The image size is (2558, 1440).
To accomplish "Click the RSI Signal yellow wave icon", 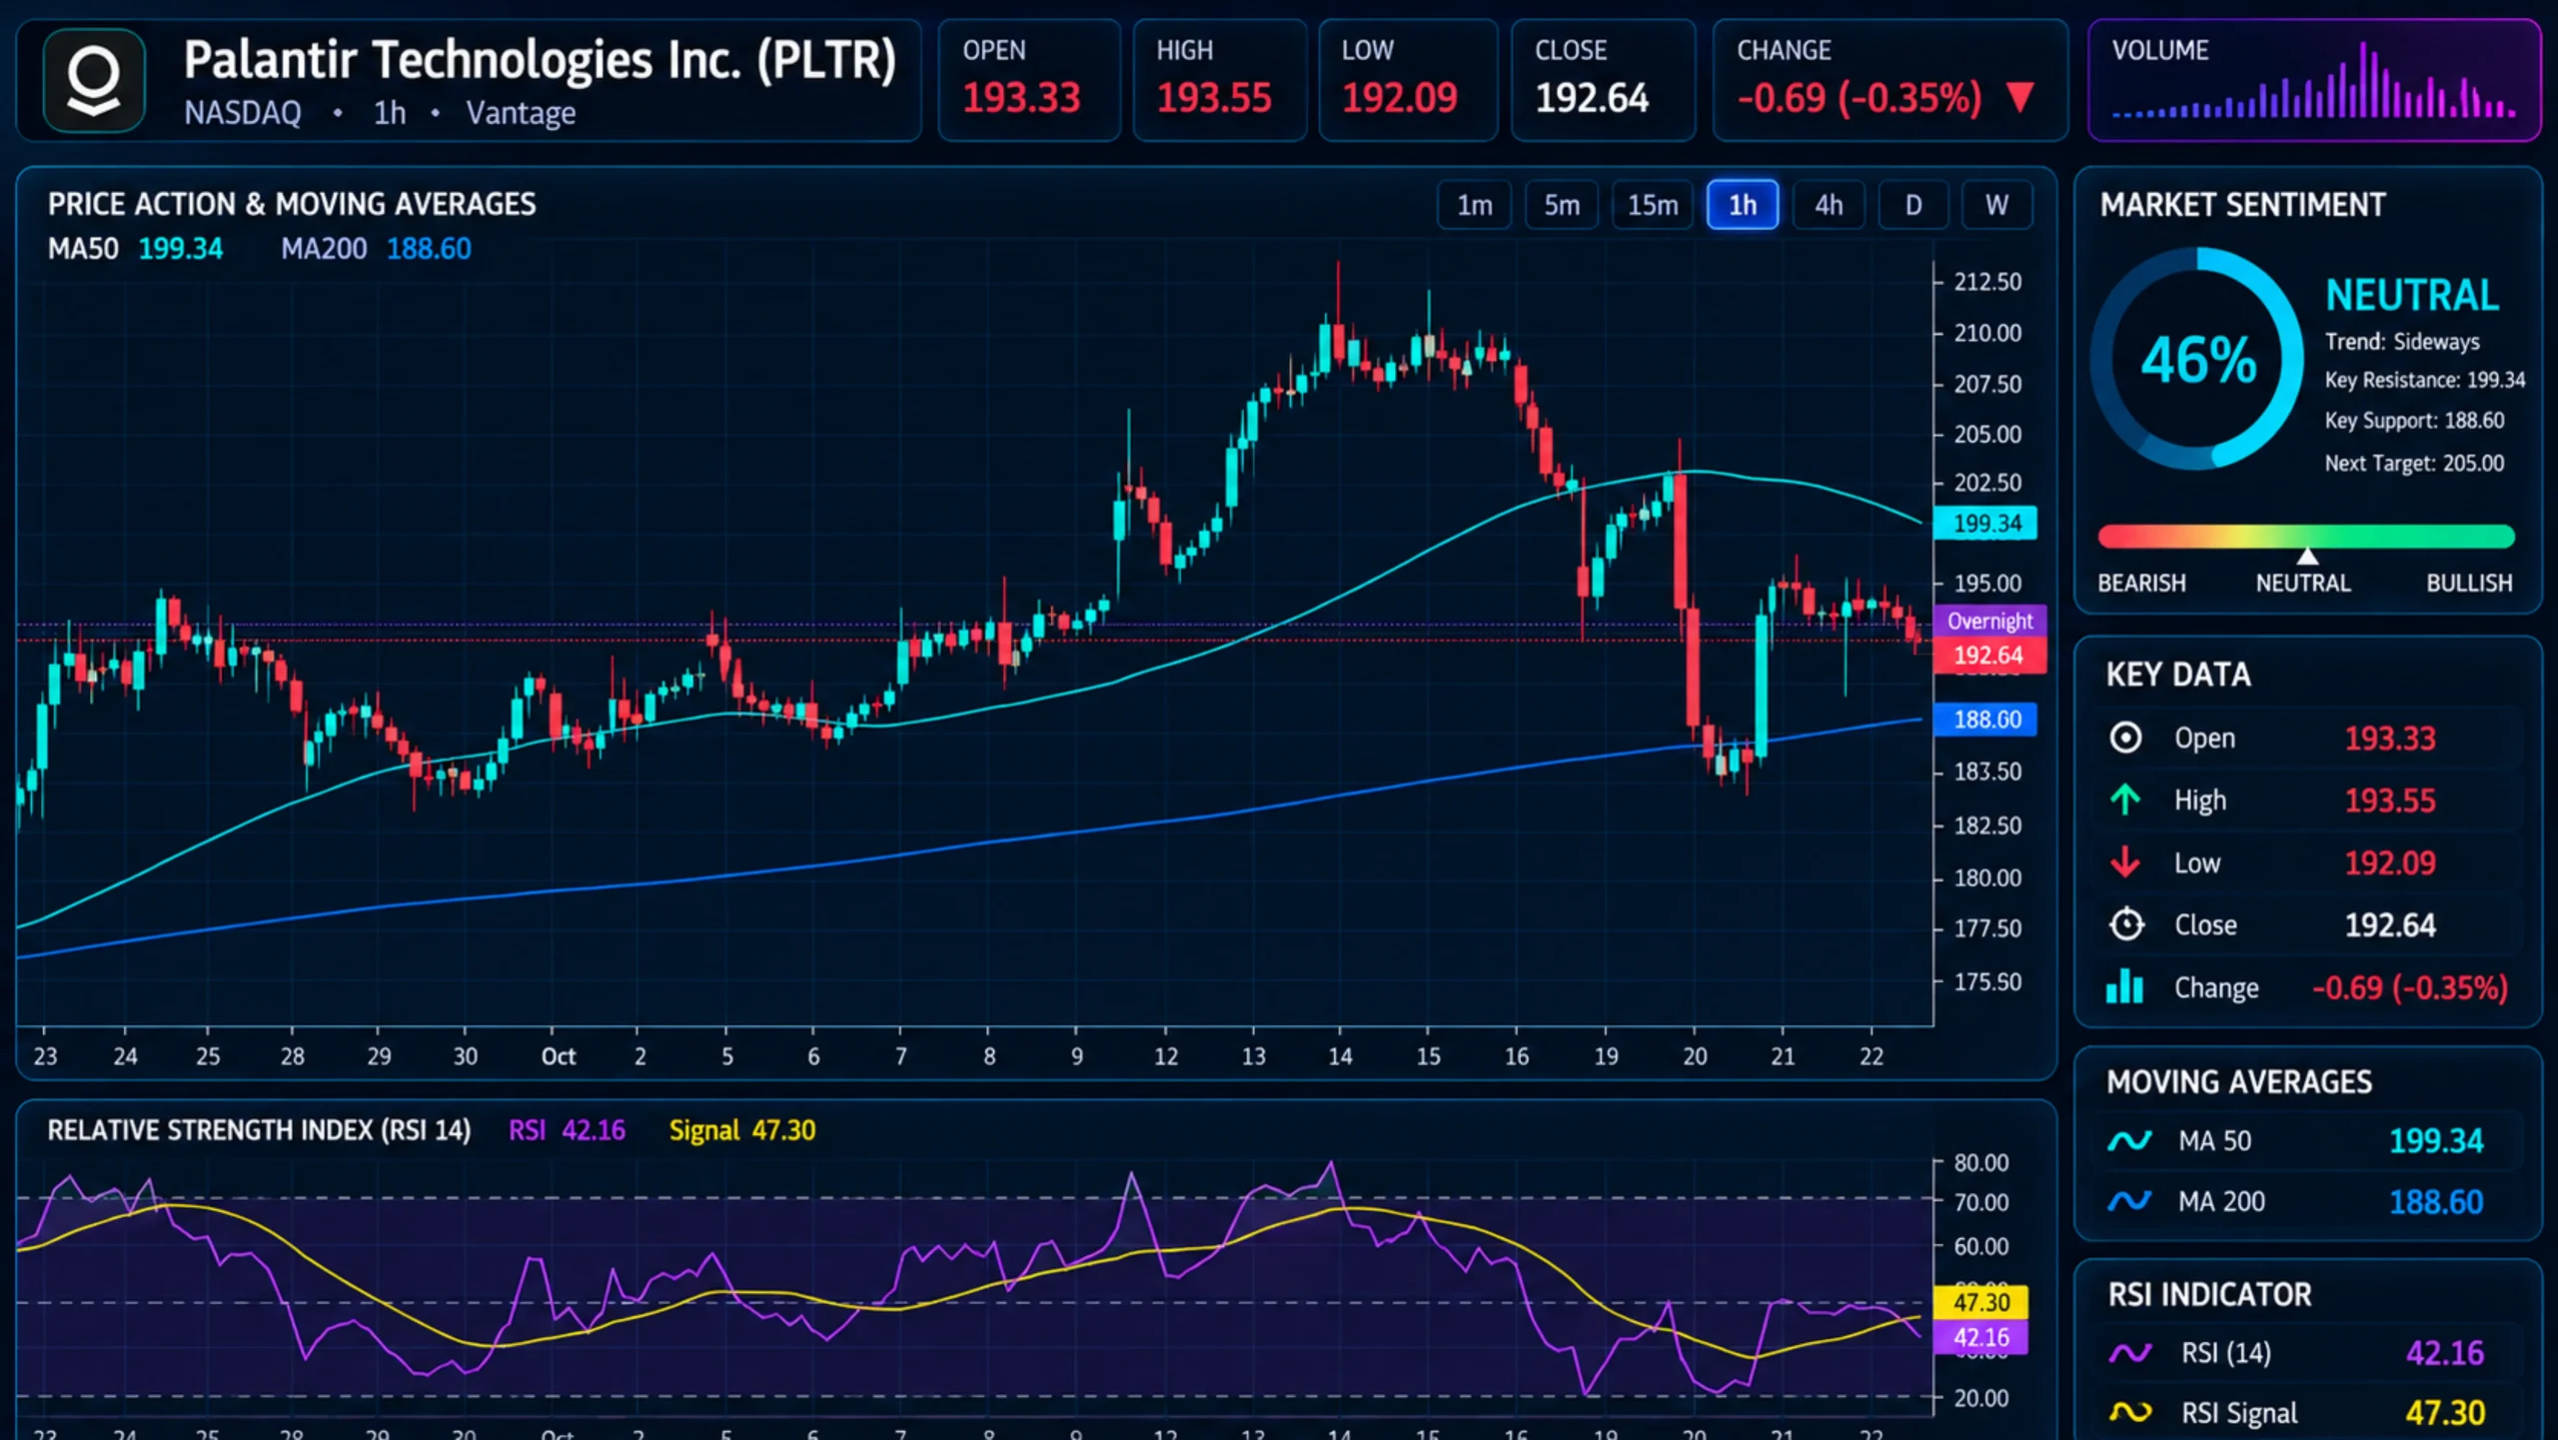I will tap(2130, 1412).
